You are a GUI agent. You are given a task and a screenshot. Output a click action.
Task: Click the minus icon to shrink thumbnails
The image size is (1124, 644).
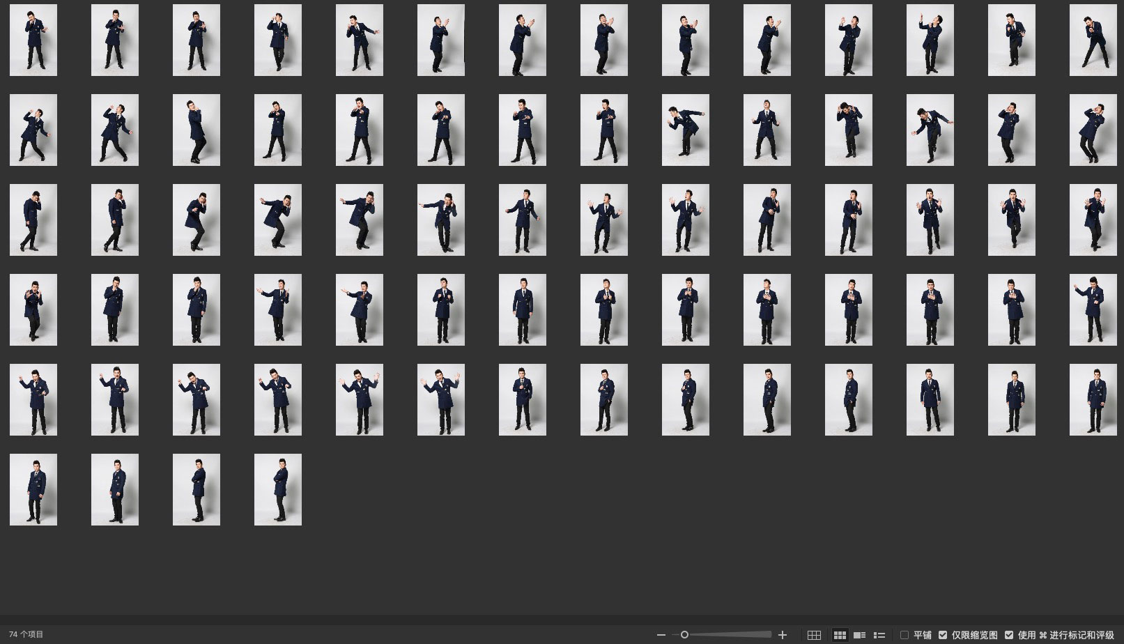point(661,635)
